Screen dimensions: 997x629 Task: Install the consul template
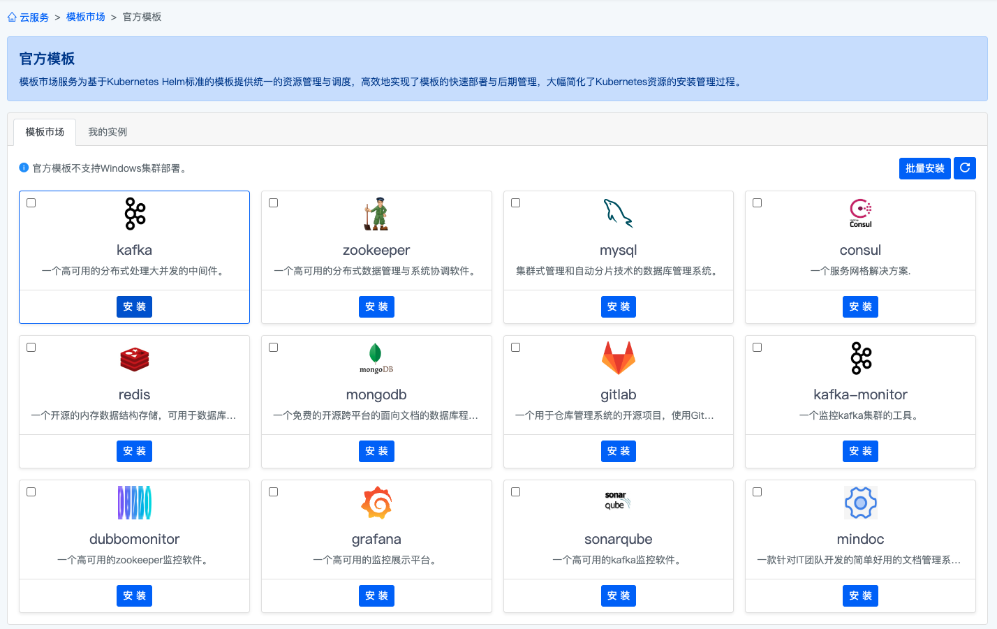860,306
